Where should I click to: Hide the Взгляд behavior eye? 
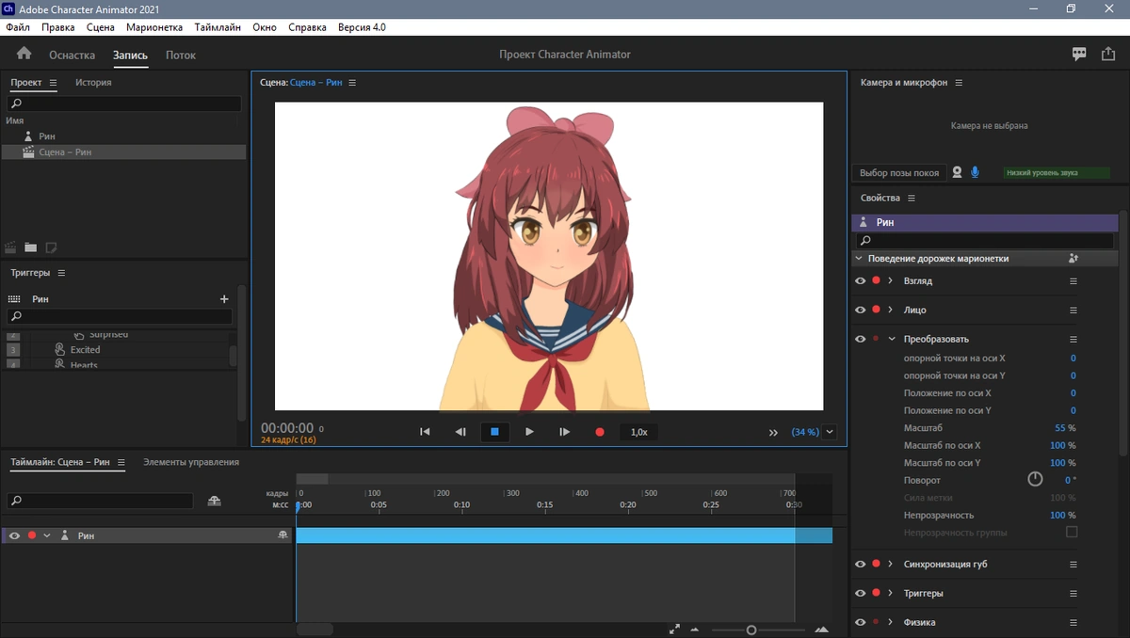pyautogui.click(x=860, y=281)
